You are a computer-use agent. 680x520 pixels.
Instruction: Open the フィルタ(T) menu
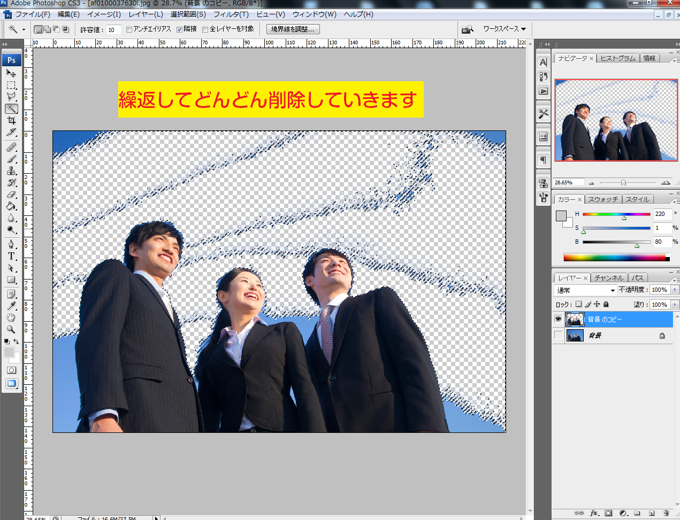231,14
